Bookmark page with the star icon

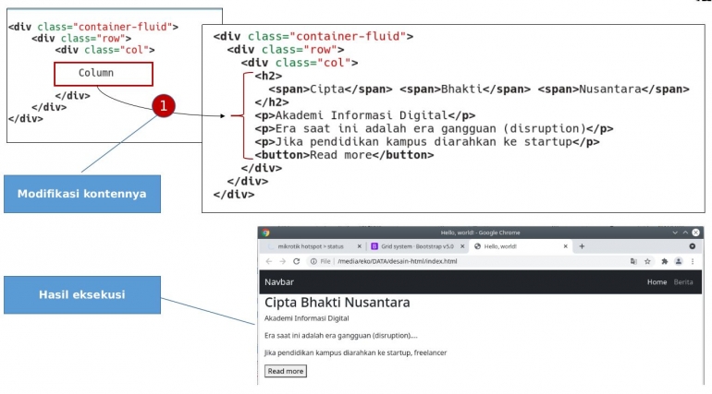point(648,262)
